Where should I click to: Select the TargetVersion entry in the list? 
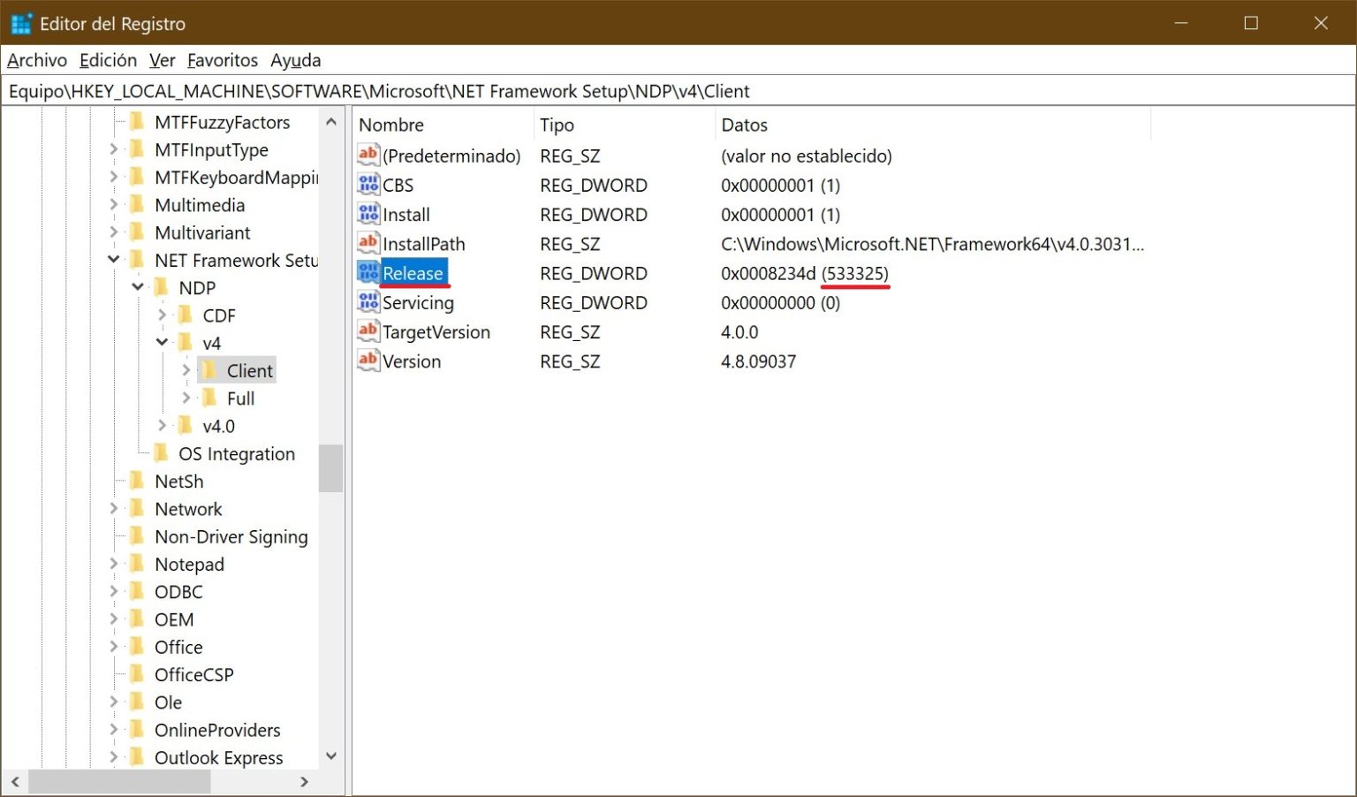tap(436, 331)
